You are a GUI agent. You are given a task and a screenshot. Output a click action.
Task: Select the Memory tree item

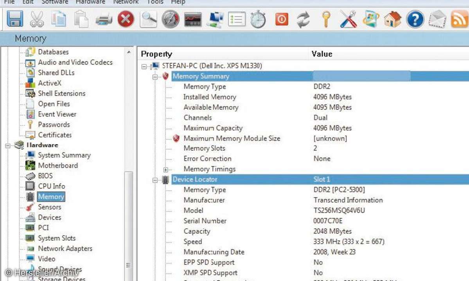[51, 197]
